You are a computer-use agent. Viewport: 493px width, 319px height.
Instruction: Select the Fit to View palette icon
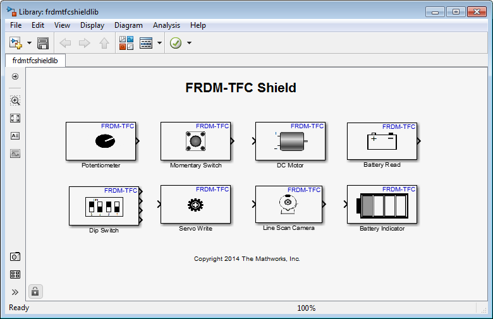[15, 118]
